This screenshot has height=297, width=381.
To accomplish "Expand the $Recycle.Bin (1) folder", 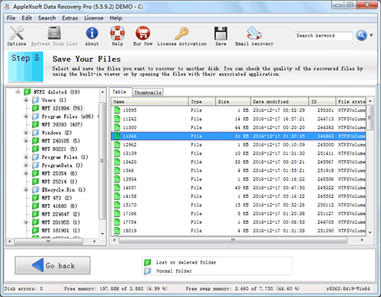I will point(26,190).
